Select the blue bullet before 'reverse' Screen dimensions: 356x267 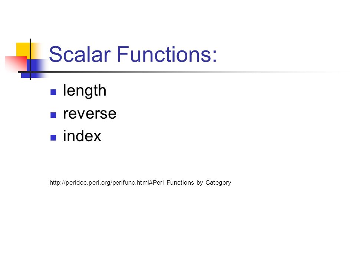click(x=53, y=115)
